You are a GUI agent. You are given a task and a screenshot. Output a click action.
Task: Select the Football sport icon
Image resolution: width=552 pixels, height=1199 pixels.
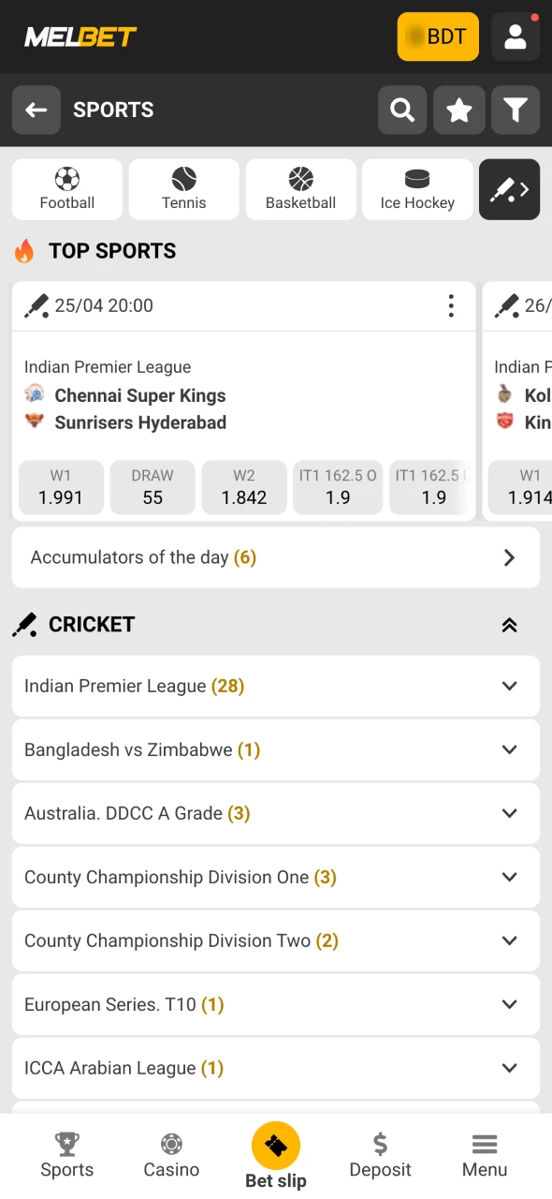coord(66,189)
